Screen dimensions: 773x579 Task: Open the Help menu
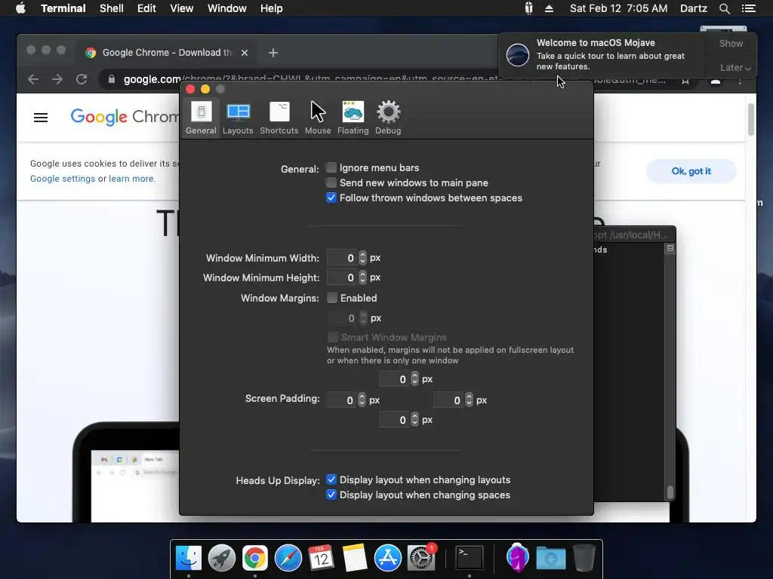pyautogui.click(x=271, y=8)
